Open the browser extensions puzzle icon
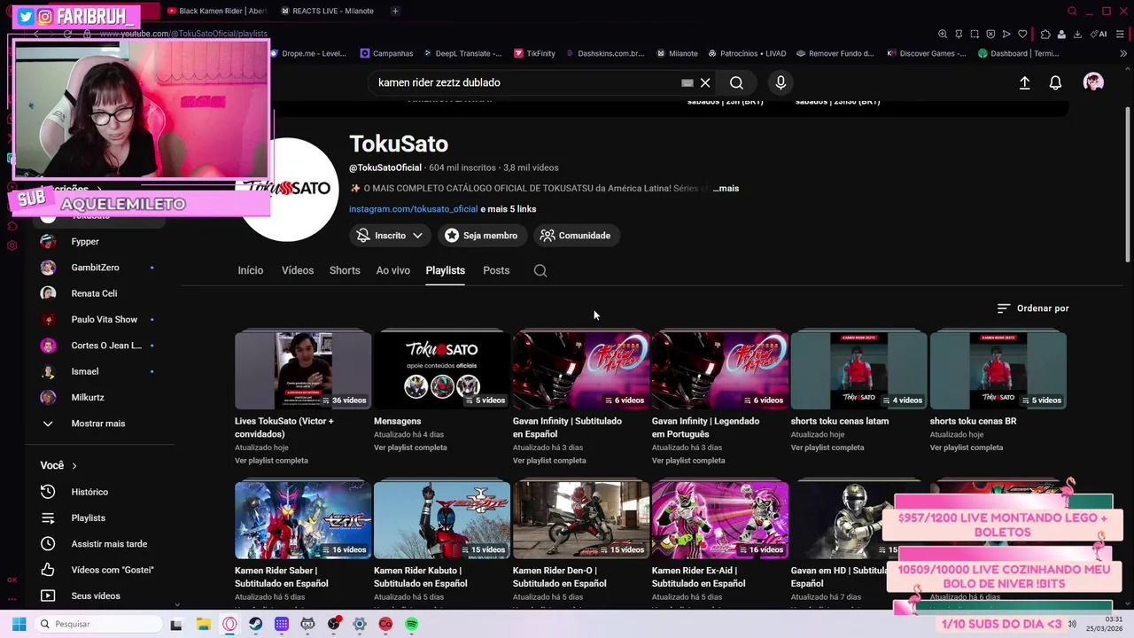This screenshot has height=638, width=1134. tap(1045, 34)
